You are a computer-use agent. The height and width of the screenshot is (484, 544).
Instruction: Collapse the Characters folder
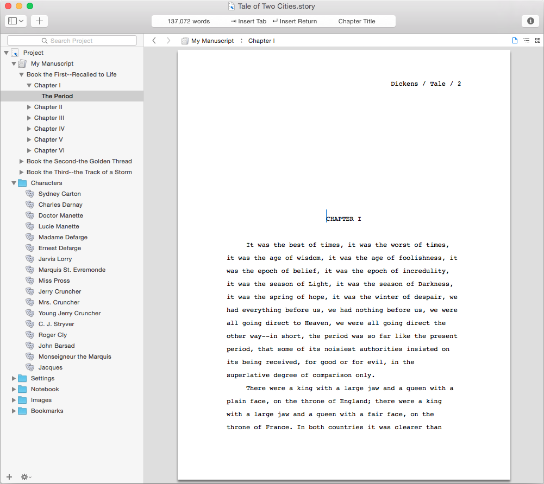(13, 183)
